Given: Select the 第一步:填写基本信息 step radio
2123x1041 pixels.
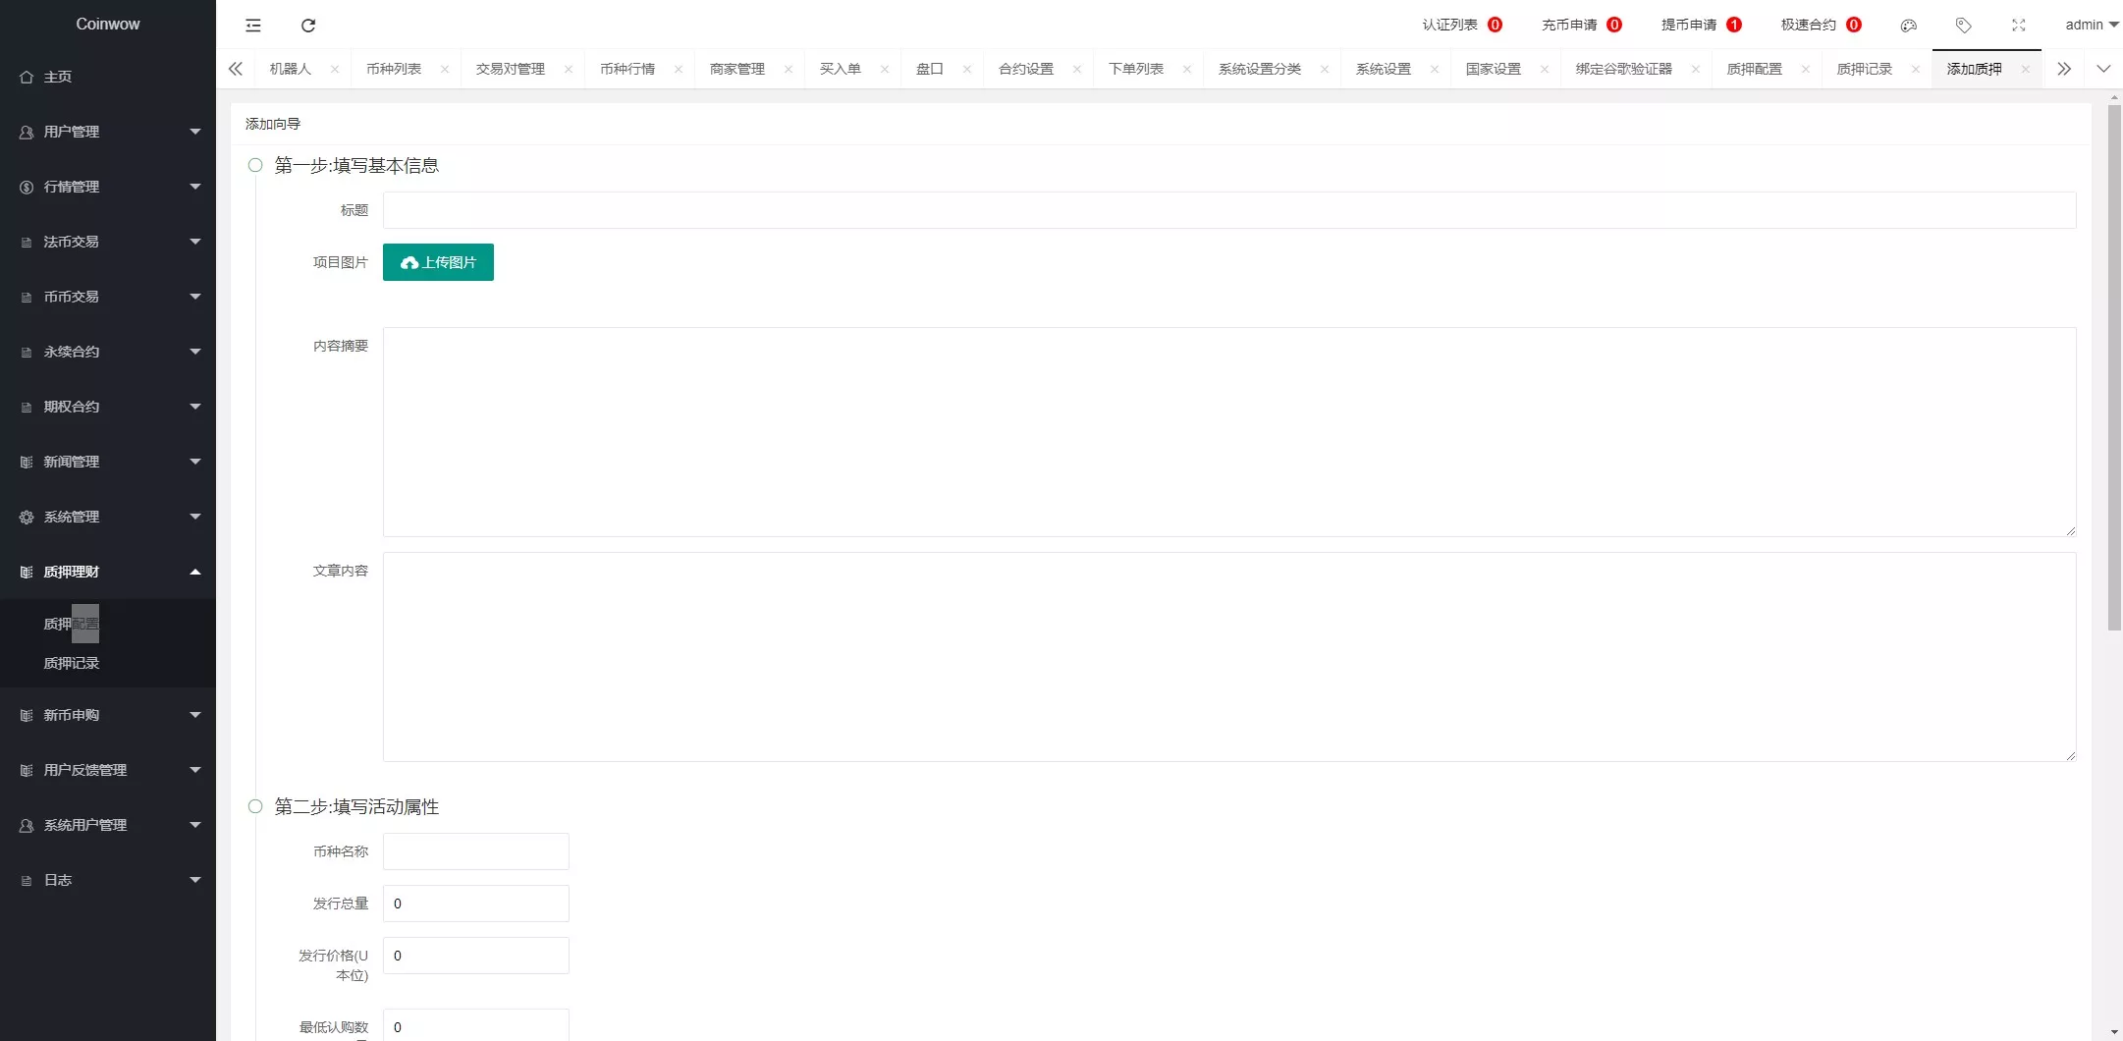Looking at the screenshot, I should tap(255, 165).
